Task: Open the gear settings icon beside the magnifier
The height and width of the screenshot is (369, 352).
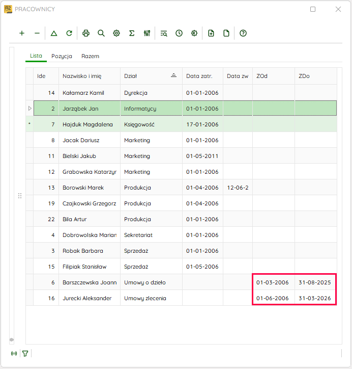Action: (116, 33)
